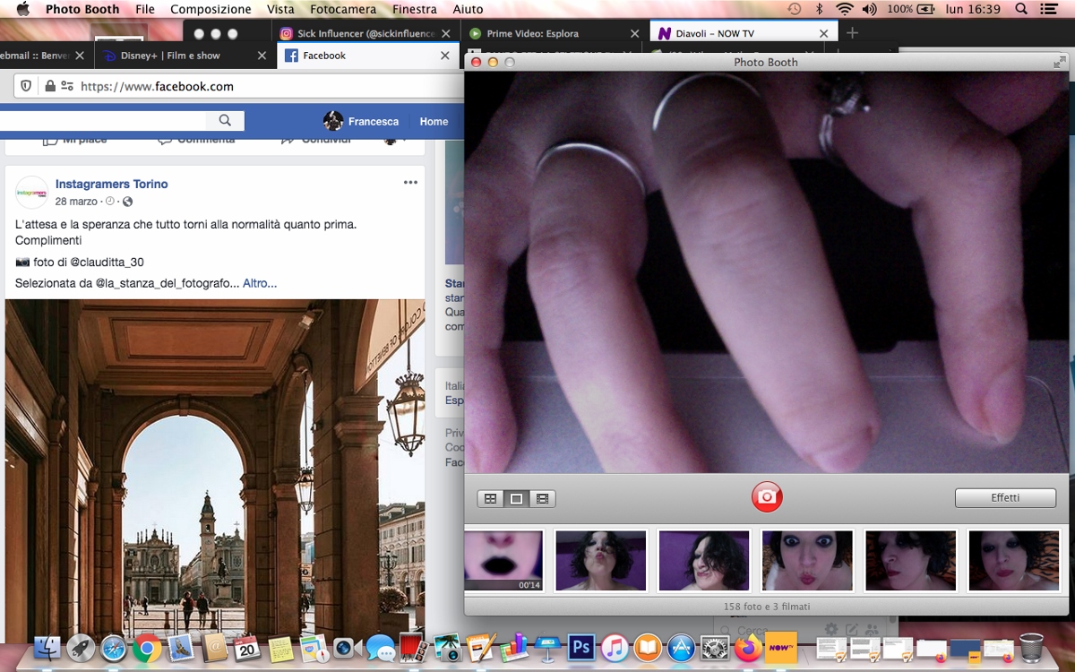Open the Aiuto menu
This screenshot has width=1075, height=672.
[468, 9]
